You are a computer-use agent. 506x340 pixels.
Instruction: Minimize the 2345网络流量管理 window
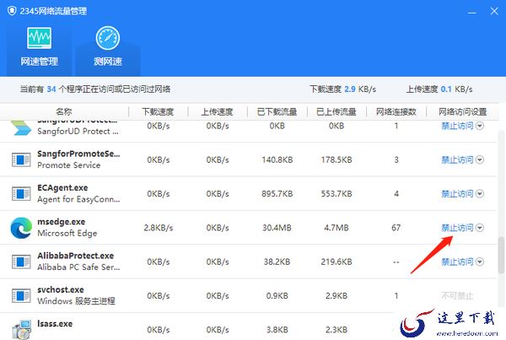[x=472, y=12]
